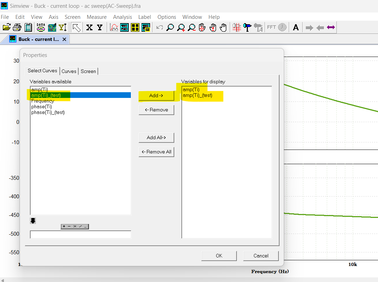Switch to the Screen tab in Properties
The width and height of the screenshot is (378, 282).
tap(88, 71)
